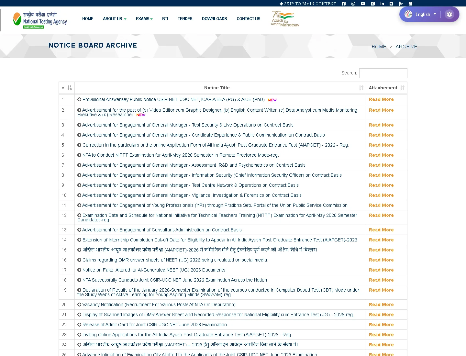Open Test Centre Network & Operations advertisement

tap(190, 185)
